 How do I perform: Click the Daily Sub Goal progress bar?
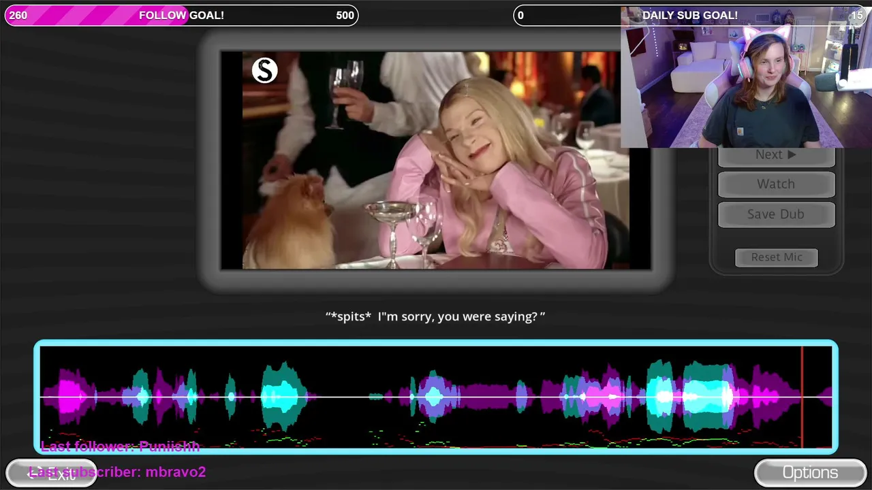click(690, 16)
